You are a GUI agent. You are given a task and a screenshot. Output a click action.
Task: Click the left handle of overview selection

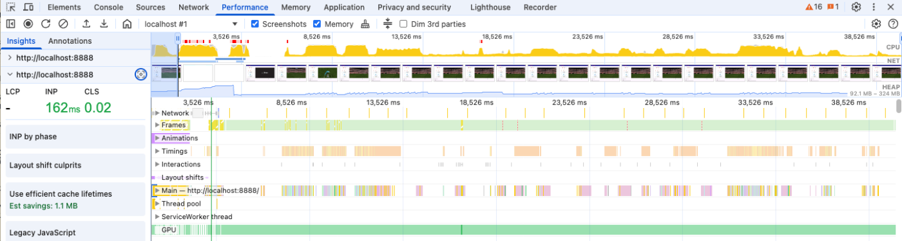[178, 39]
